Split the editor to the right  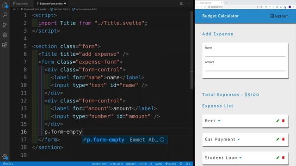182,3
